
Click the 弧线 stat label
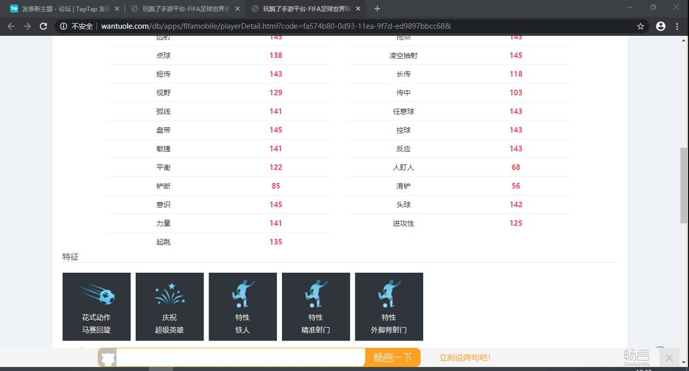[163, 111]
